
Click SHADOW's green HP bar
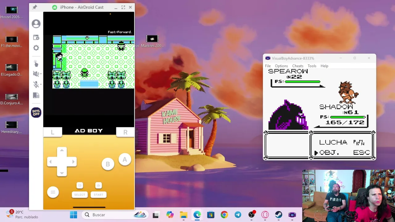[x=348, y=117]
